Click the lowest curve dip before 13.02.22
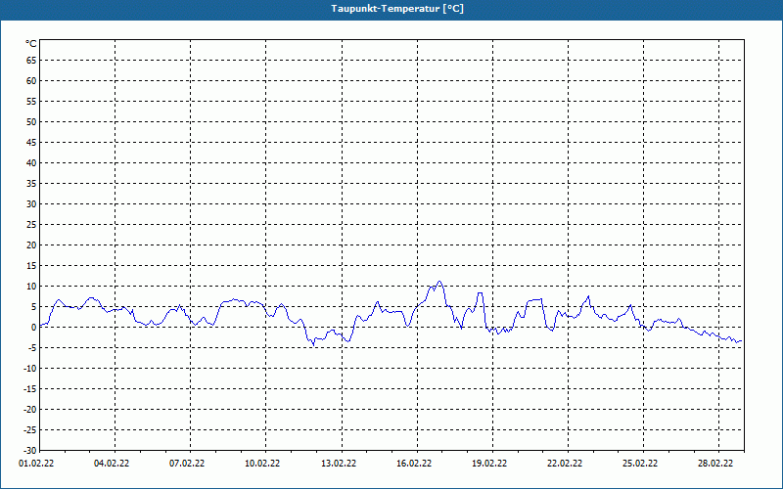 [x=313, y=345]
